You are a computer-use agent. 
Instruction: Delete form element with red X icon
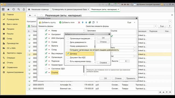tap(79, 22)
